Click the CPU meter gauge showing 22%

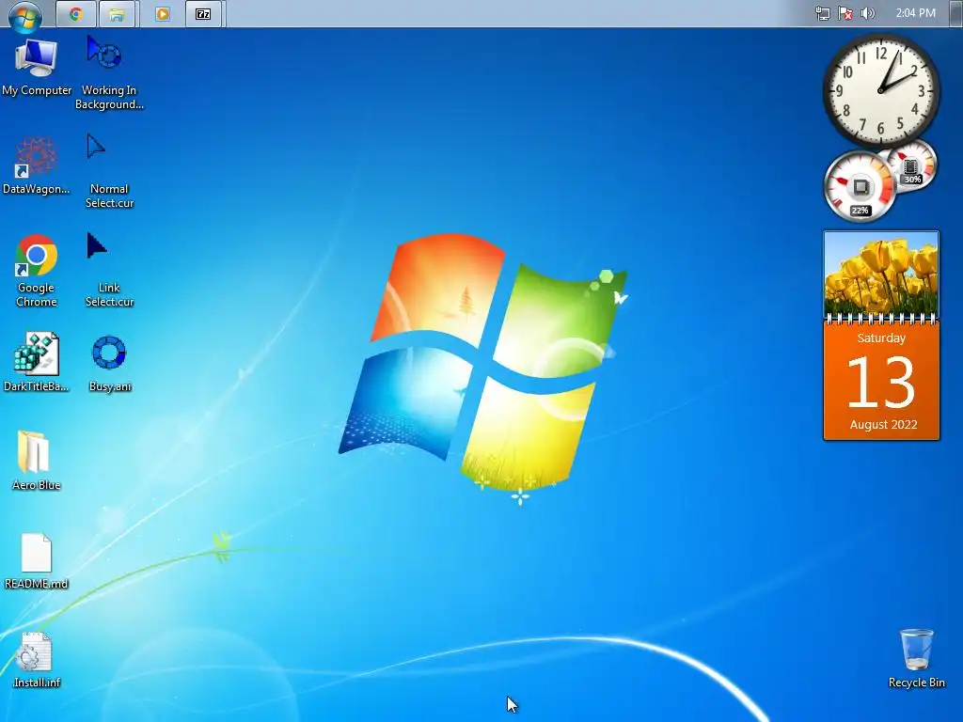(860, 187)
